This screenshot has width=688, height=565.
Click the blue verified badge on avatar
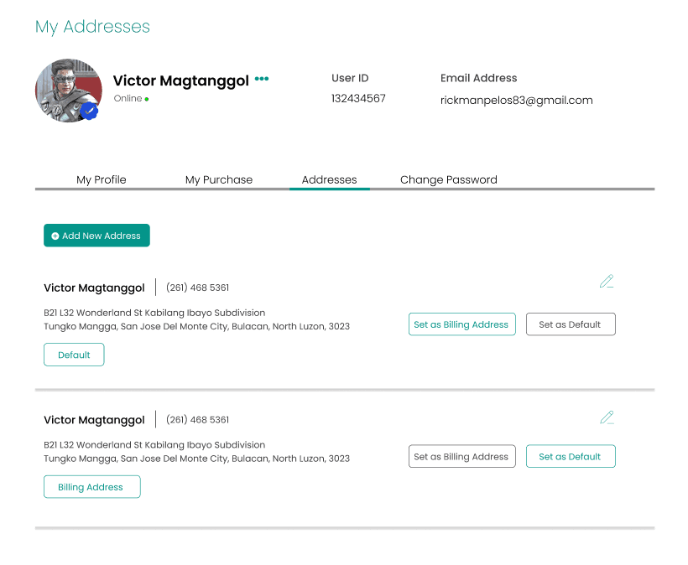90,111
